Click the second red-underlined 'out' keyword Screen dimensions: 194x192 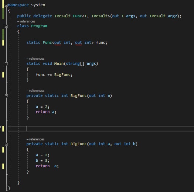pos(79,43)
